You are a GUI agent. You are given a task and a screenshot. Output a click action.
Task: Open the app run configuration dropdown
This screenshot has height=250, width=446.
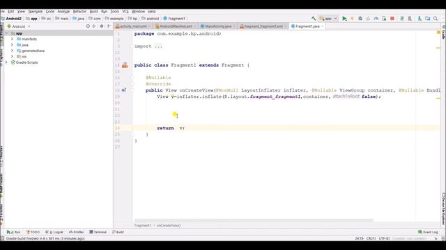point(328,19)
